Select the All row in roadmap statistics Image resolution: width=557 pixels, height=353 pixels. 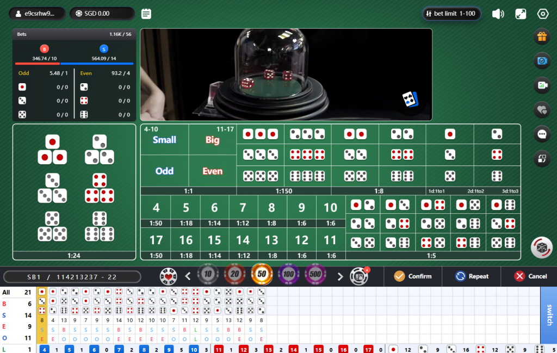(x=17, y=293)
